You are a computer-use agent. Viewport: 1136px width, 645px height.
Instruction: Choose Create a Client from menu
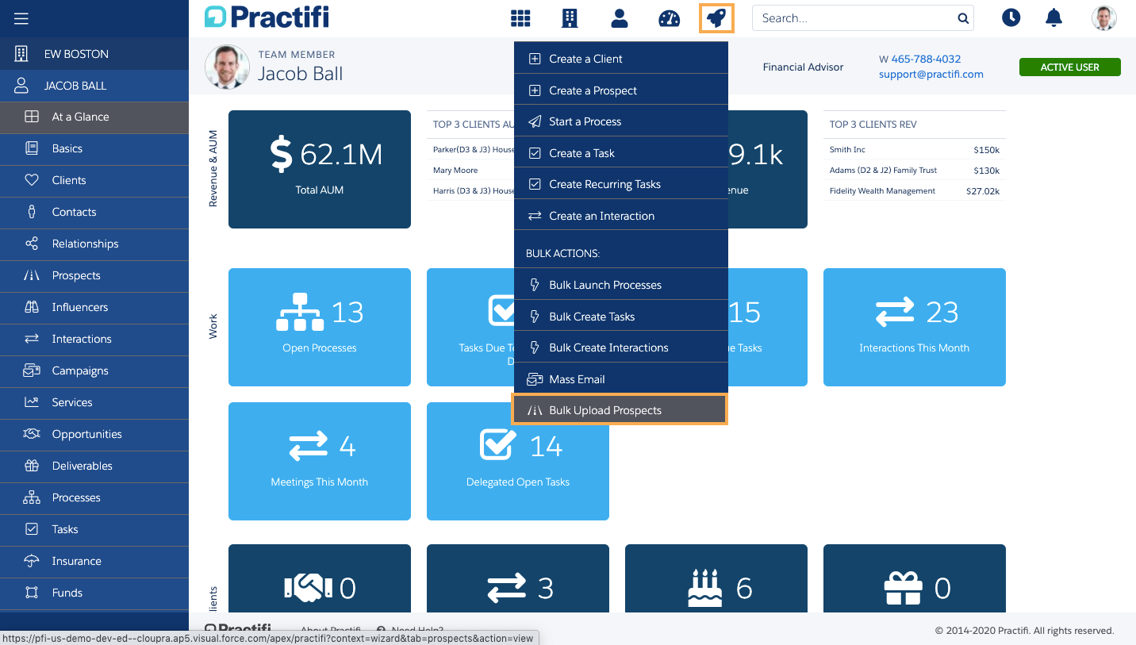pos(585,59)
